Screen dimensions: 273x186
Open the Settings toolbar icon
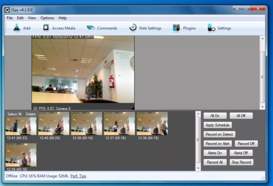(211, 28)
